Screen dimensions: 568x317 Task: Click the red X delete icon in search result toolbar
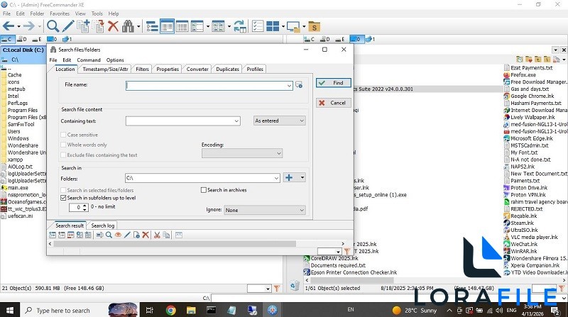click(x=146, y=235)
